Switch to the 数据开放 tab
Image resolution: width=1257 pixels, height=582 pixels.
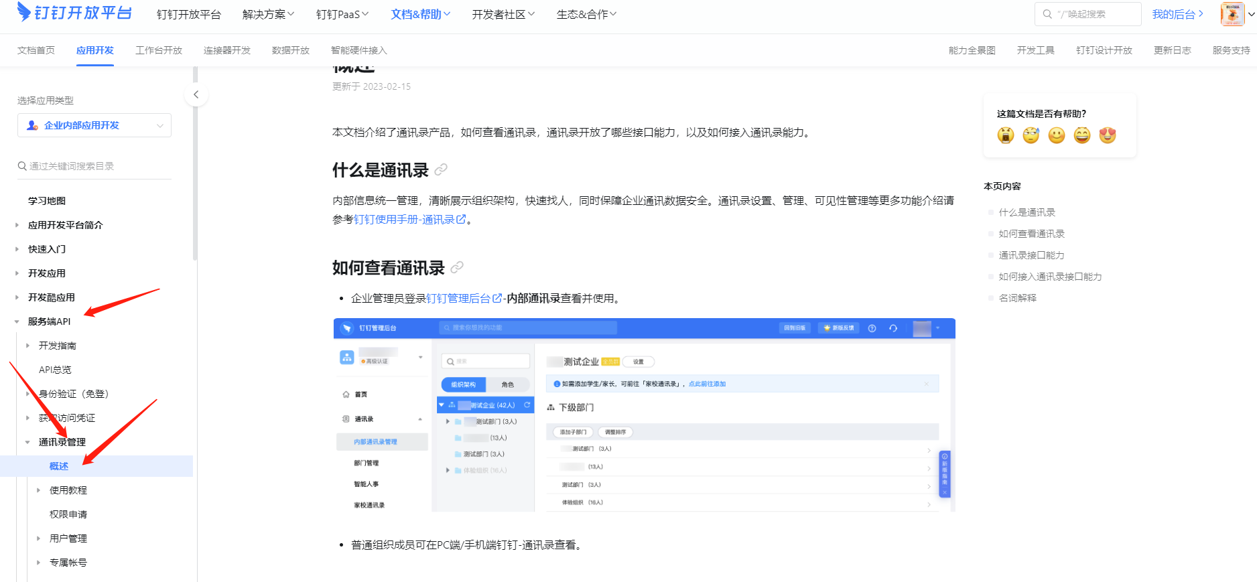(291, 50)
